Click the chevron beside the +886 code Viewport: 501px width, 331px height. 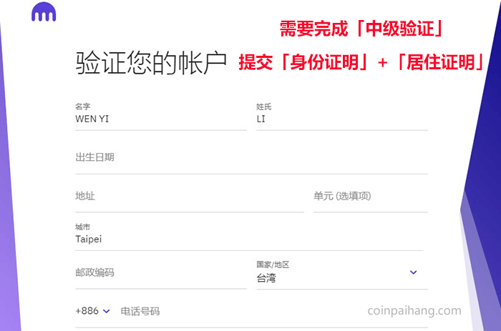[107, 311]
